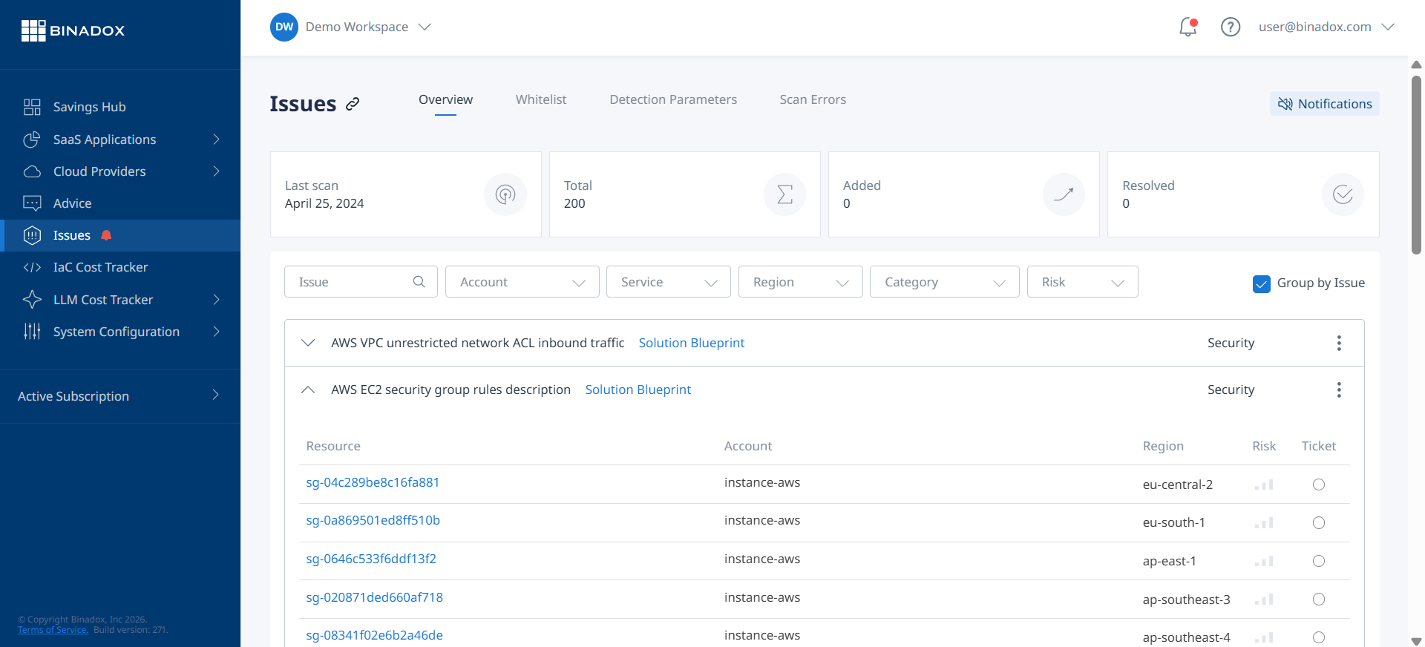Switch to the Overview tab
The image size is (1425, 647).
[x=445, y=99]
